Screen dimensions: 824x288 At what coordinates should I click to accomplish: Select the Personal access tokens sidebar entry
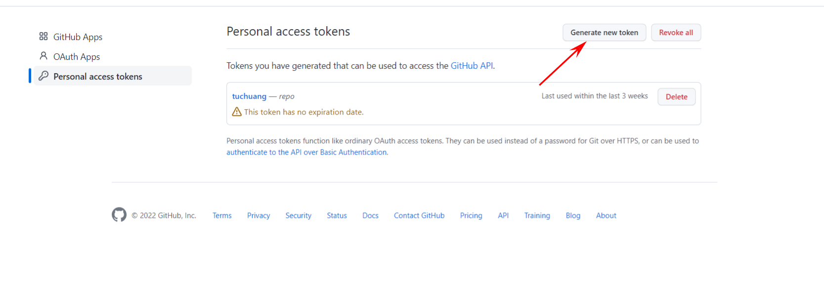(97, 76)
